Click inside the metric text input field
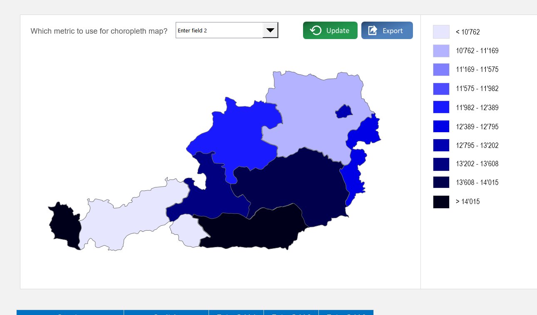This screenshot has width=537, height=315. (216, 30)
